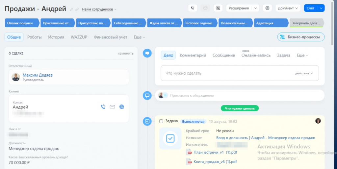Open the chat icon in header
This screenshot has height=169, width=337.
(218, 8)
